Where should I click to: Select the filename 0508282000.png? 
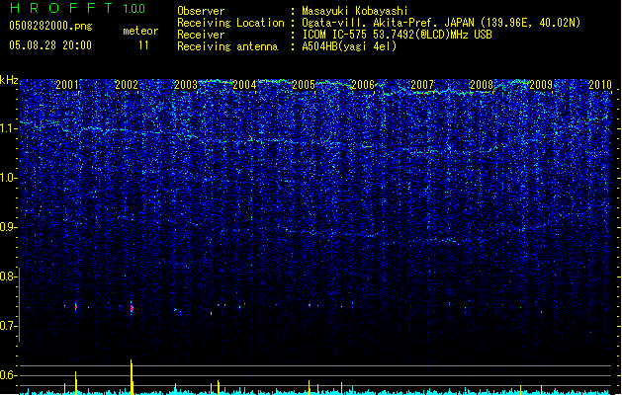(x=50, y=26)
